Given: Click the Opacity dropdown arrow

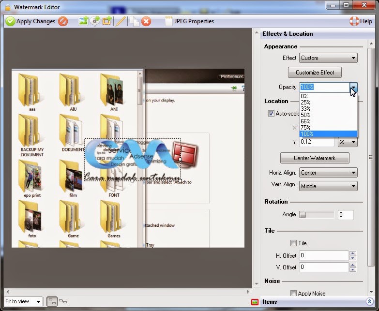Looking at the screenshot, I should [353, 87].
